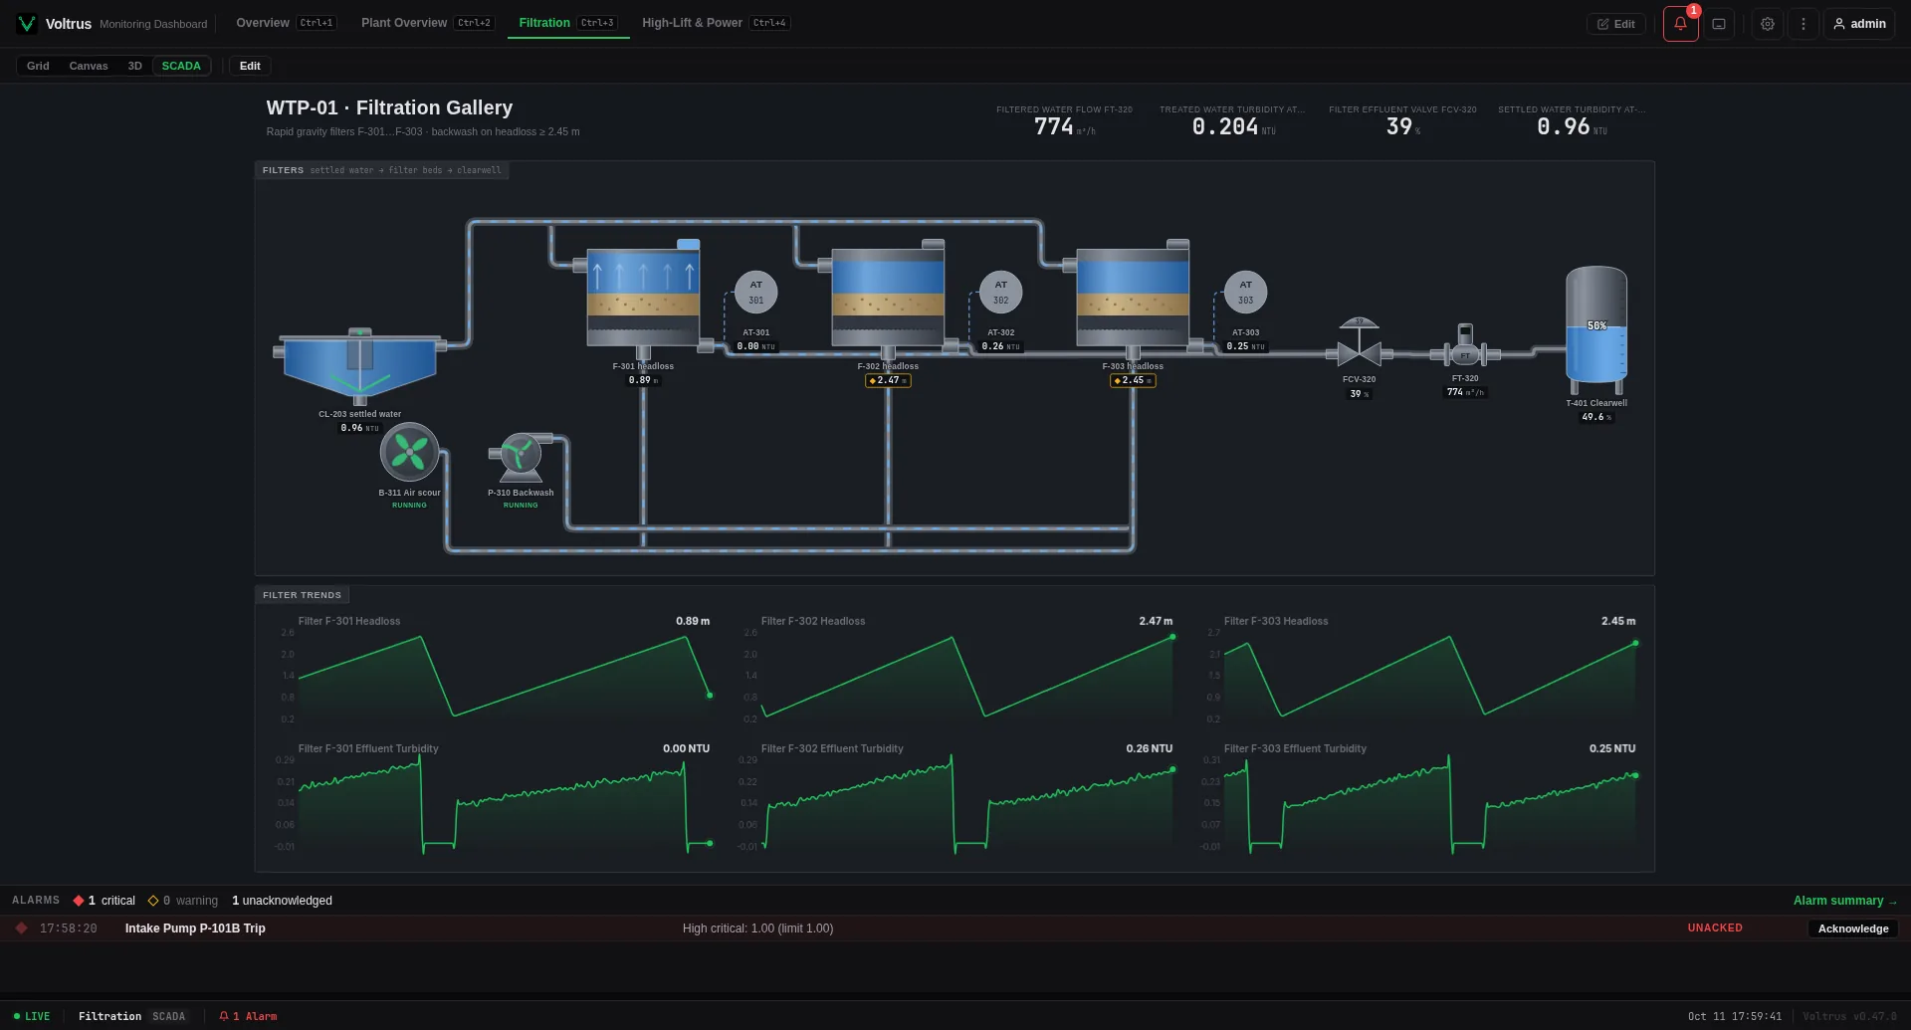The width and height of the screenshot is (1911, 1030).
Task: Select the P-310 Backwash pump icon
Action: (x=521, y=457)
